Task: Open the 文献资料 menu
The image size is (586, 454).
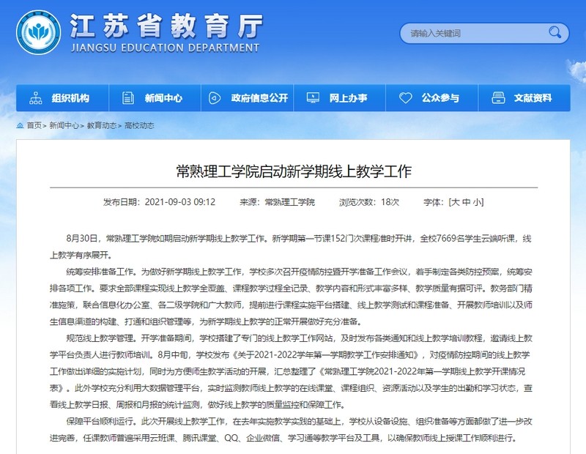Action: pos(524,98)
